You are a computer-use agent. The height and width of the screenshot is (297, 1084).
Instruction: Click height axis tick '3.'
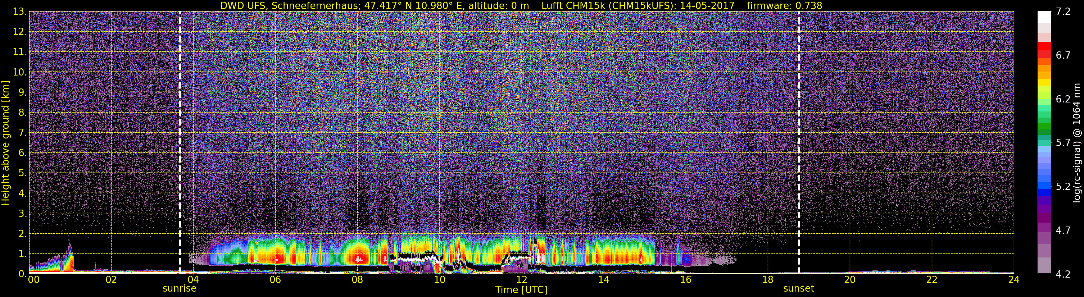pos(23,214)
